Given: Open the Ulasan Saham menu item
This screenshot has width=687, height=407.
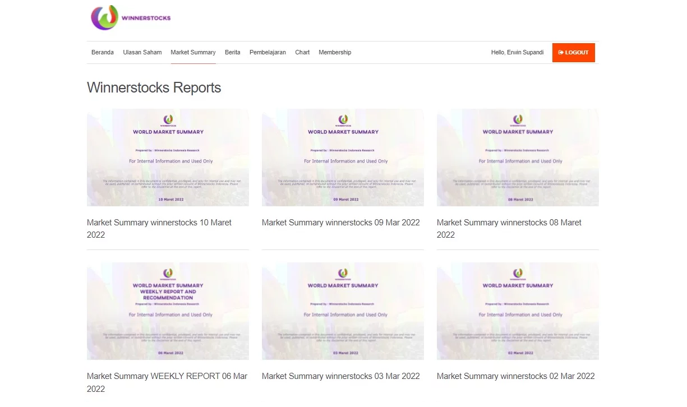Looking at the screenshot, I should pos(142,52).
